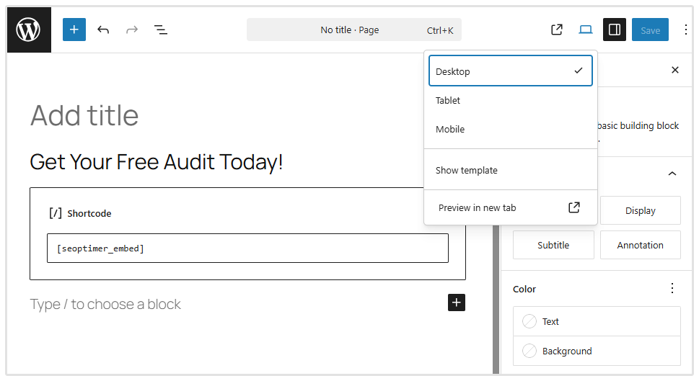The width and height of the screenshot is (699, 381).
Task: Open the Background color picker
Action: coord(597,351)
